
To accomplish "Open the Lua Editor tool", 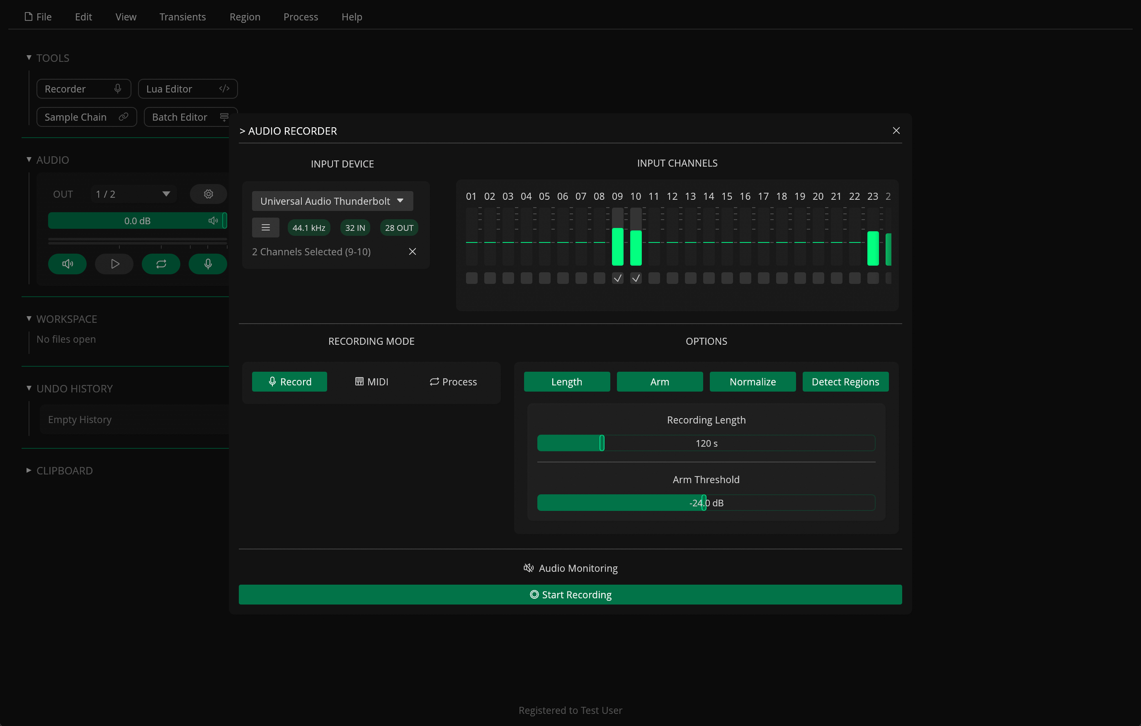I will pyautogui.click(x=188, y=88).
